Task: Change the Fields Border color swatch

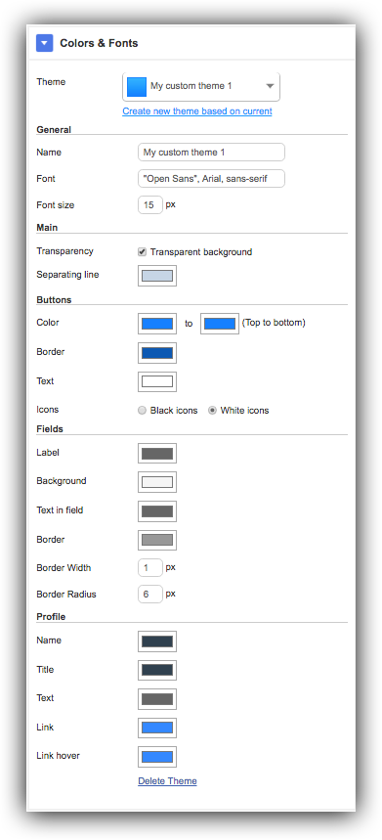Action: [x=157, y=540]
